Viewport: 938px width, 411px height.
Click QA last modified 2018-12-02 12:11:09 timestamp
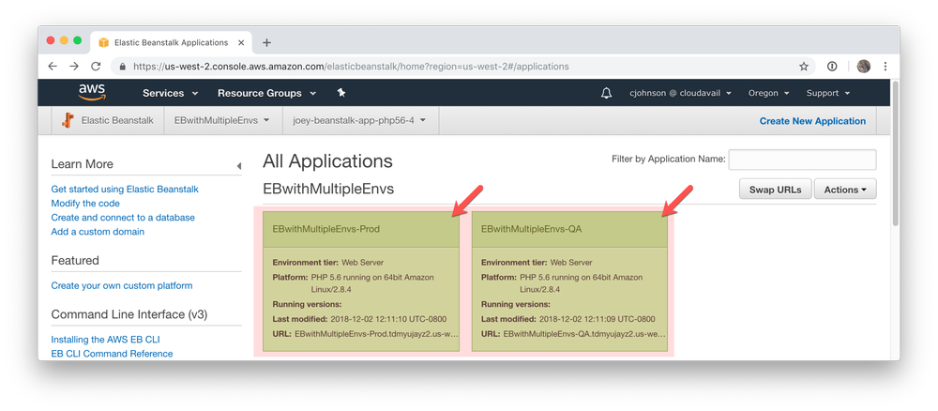coord(597,319)
